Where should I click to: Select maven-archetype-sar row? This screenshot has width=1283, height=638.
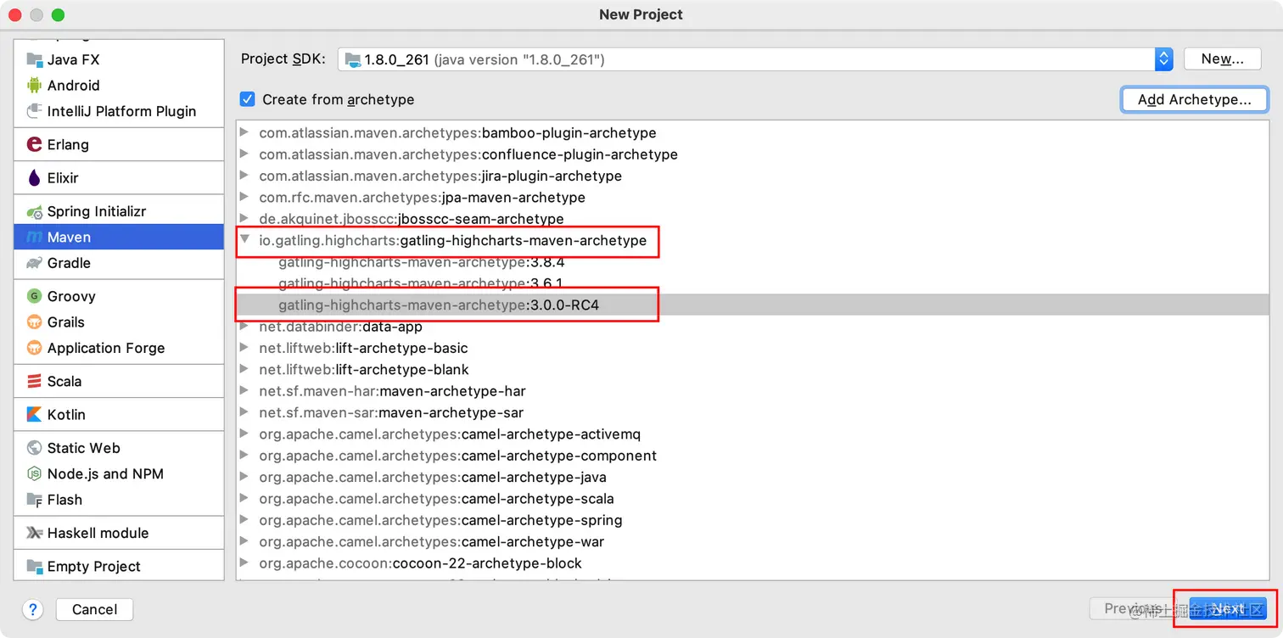[x=753, y=413]
